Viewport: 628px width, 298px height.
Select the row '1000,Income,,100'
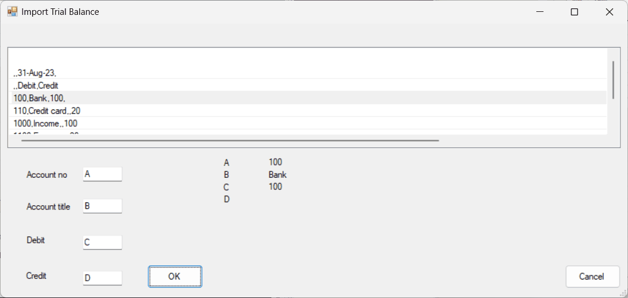tap(308, 123)
